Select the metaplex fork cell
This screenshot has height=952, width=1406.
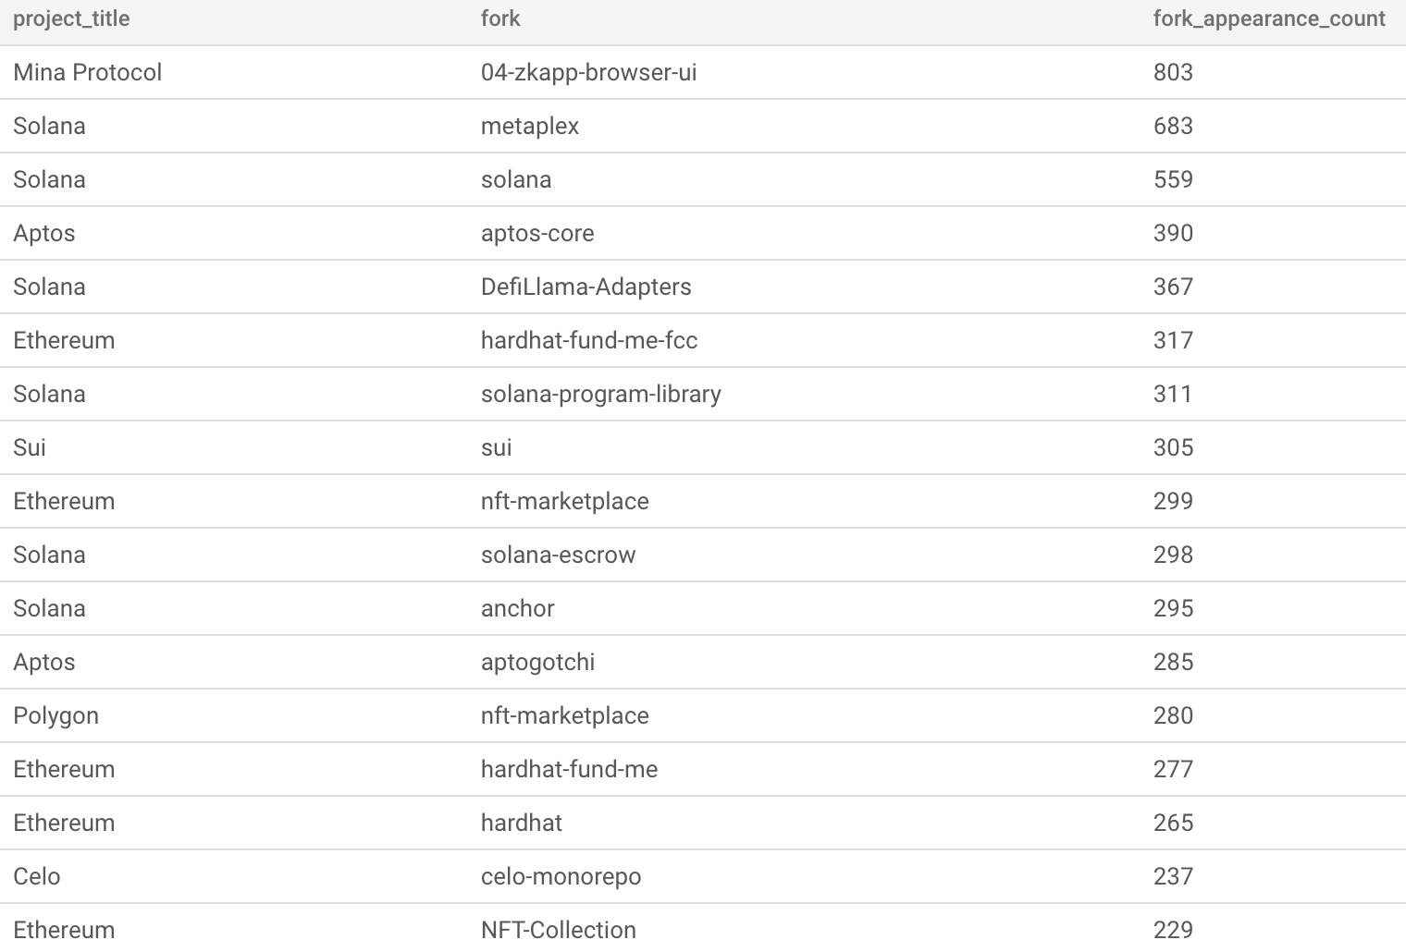(x=530, y=126)
